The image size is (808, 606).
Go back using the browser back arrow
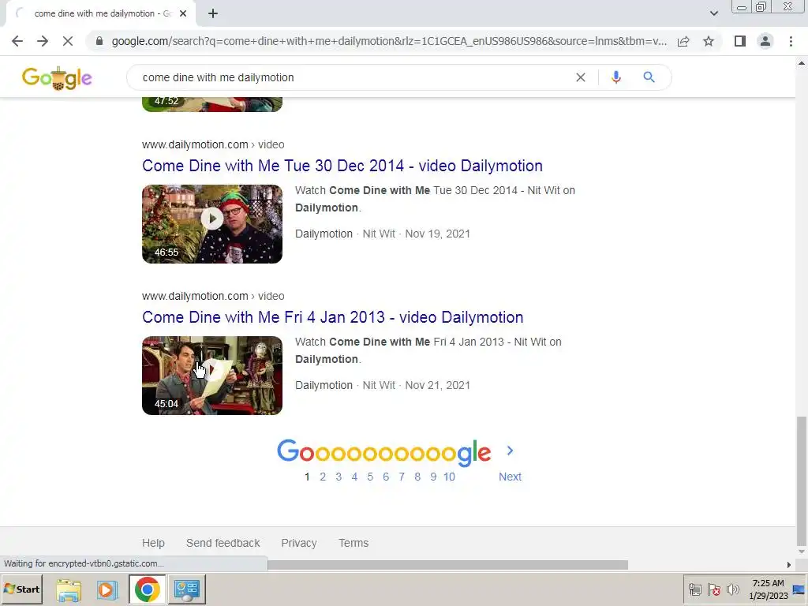[x=17, y=41]
